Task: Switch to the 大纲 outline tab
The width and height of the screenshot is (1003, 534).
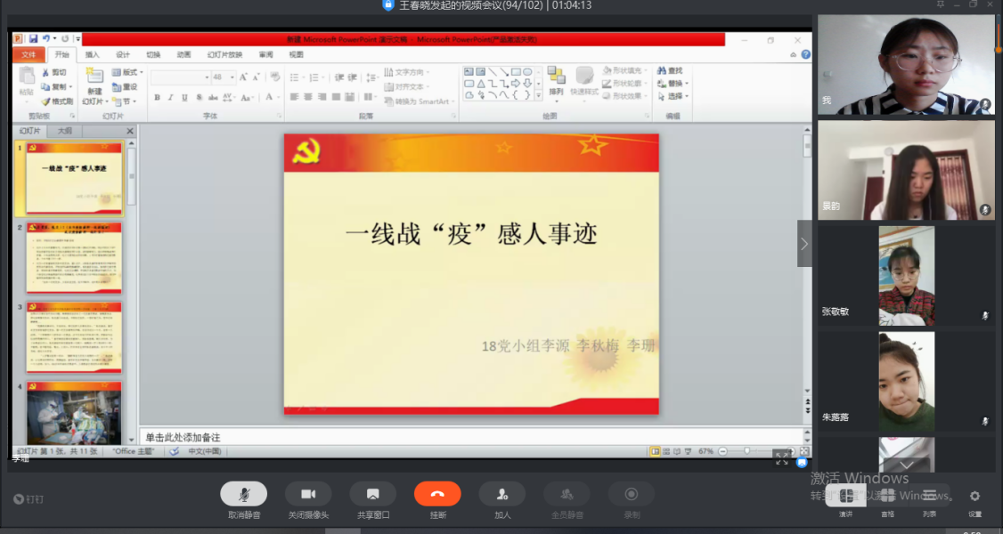Action: 65,131
